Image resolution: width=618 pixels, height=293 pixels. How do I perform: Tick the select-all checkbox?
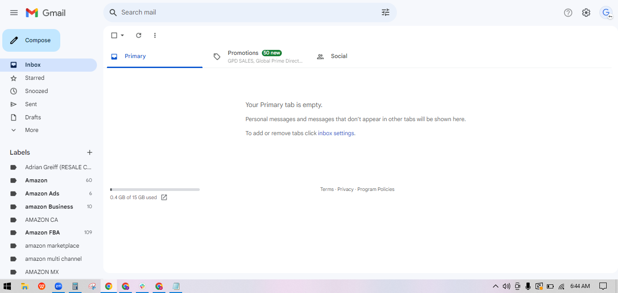114,35
